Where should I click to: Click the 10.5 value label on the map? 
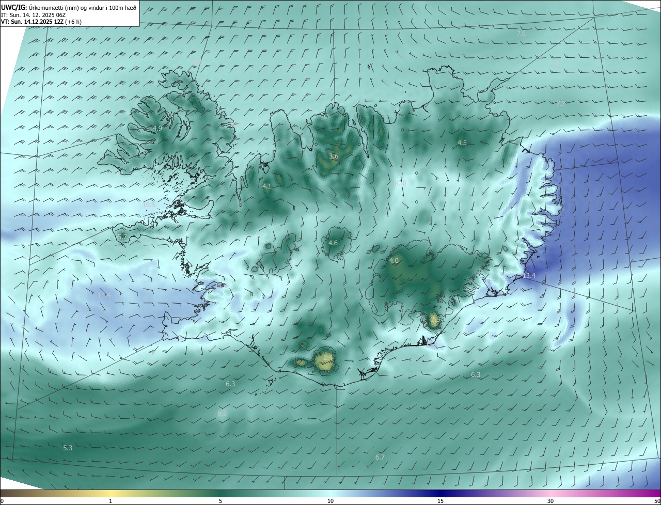pyautogui.click(x=149, y=204)
